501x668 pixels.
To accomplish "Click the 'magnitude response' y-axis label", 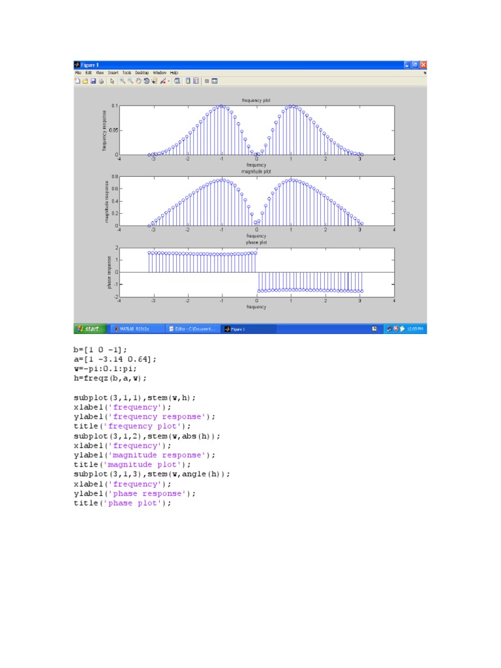I will pos(107,201).
